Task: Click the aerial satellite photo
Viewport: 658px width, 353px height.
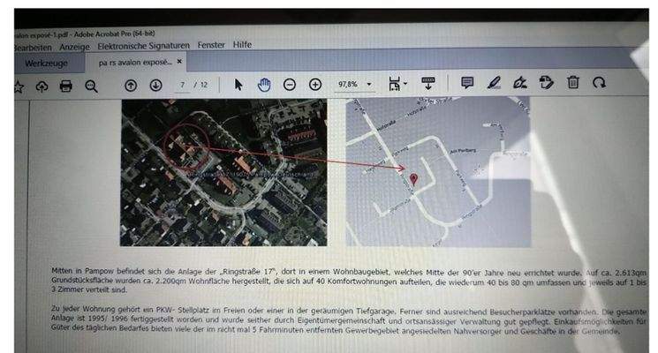Action: click(223, 172)
